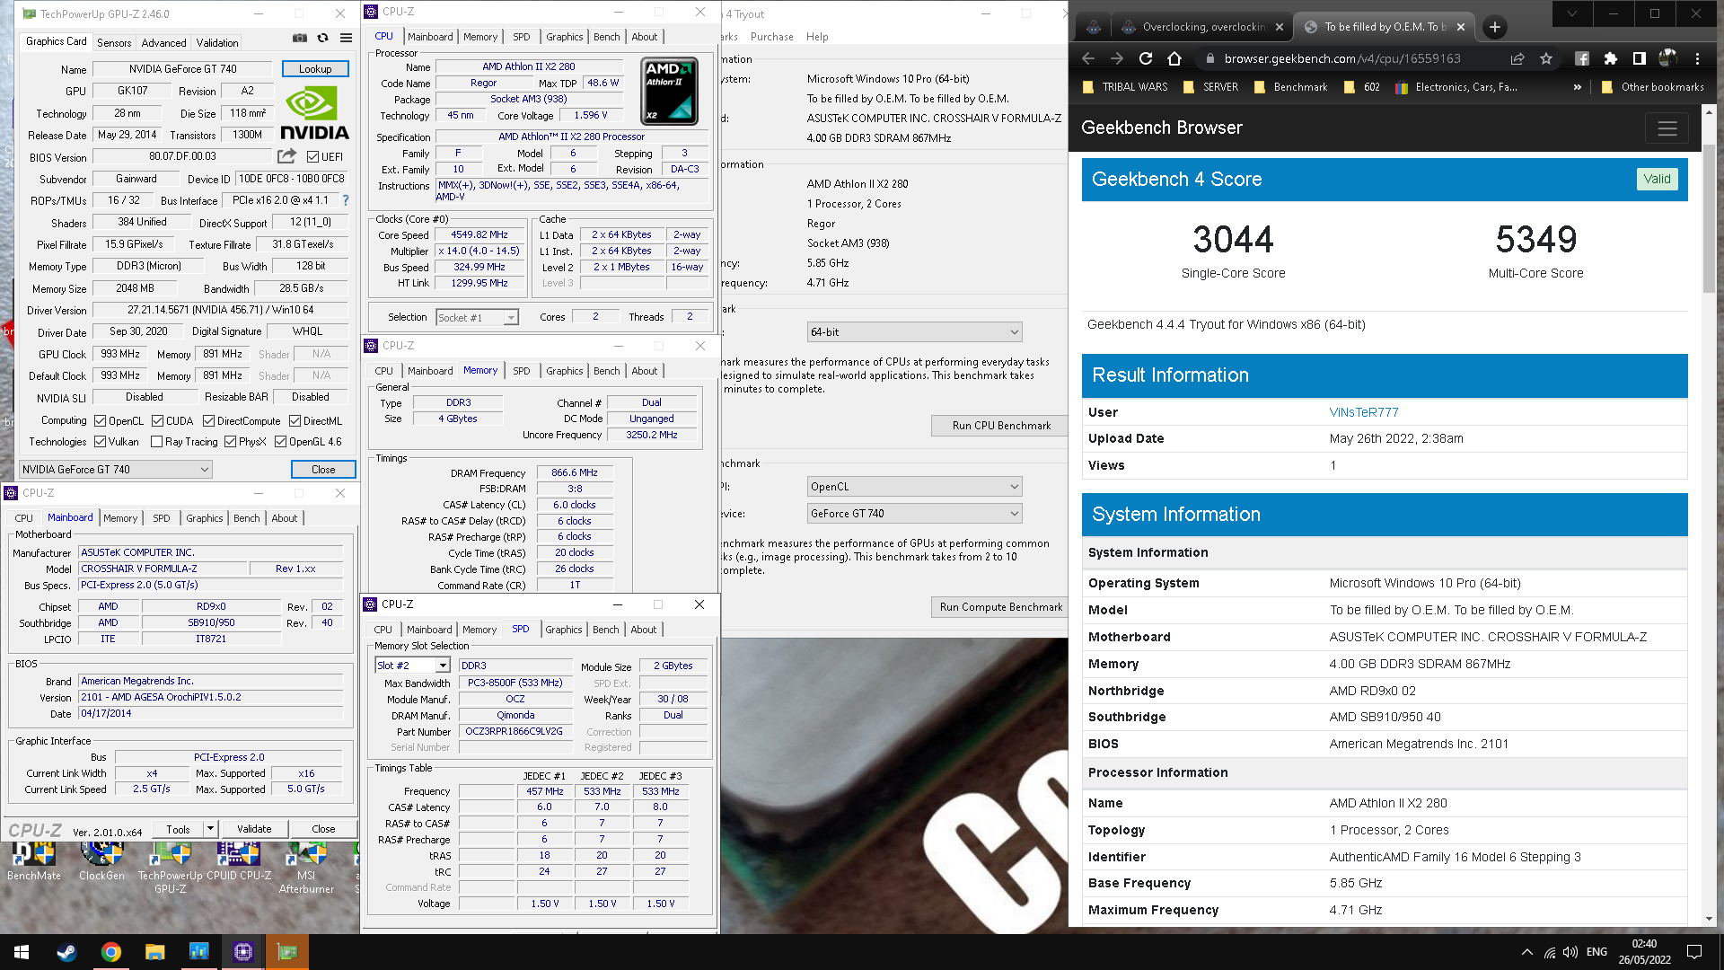Open the MSI Afterburner desktop shortcut

pos(306,867)
